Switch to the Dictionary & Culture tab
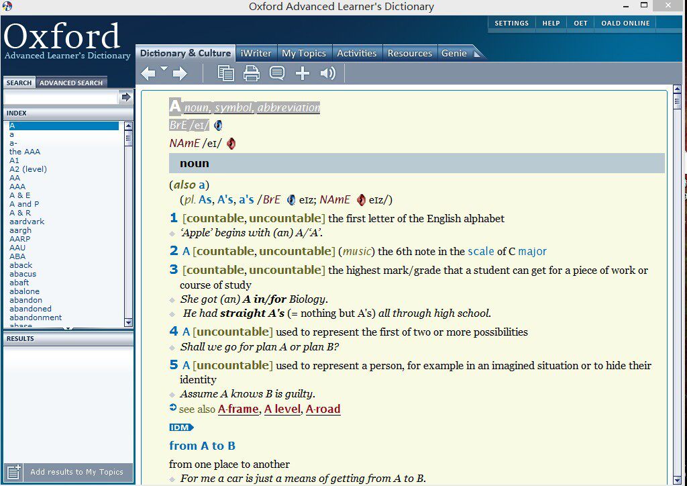687x486 pixels. (185, 53)
